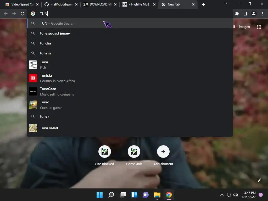Viewport: 268px width, 201px height.
Task: Select the tuner suggestion
Action: (130, 116)
